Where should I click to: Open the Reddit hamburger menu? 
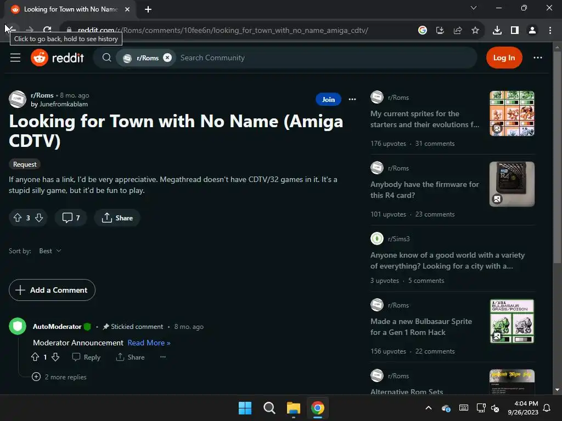pyautogui.click(x=15, y=58)
